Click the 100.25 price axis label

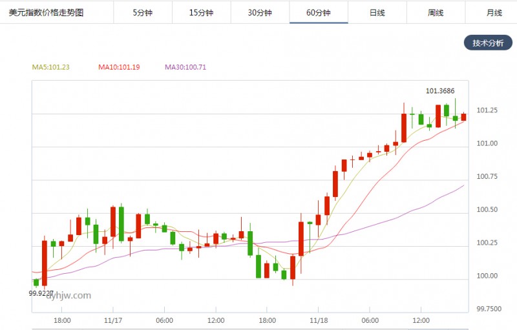pyautogui.click(x=487, y=243)
